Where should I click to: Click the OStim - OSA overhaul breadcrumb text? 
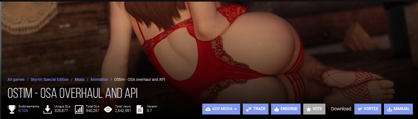pos(140,79)
